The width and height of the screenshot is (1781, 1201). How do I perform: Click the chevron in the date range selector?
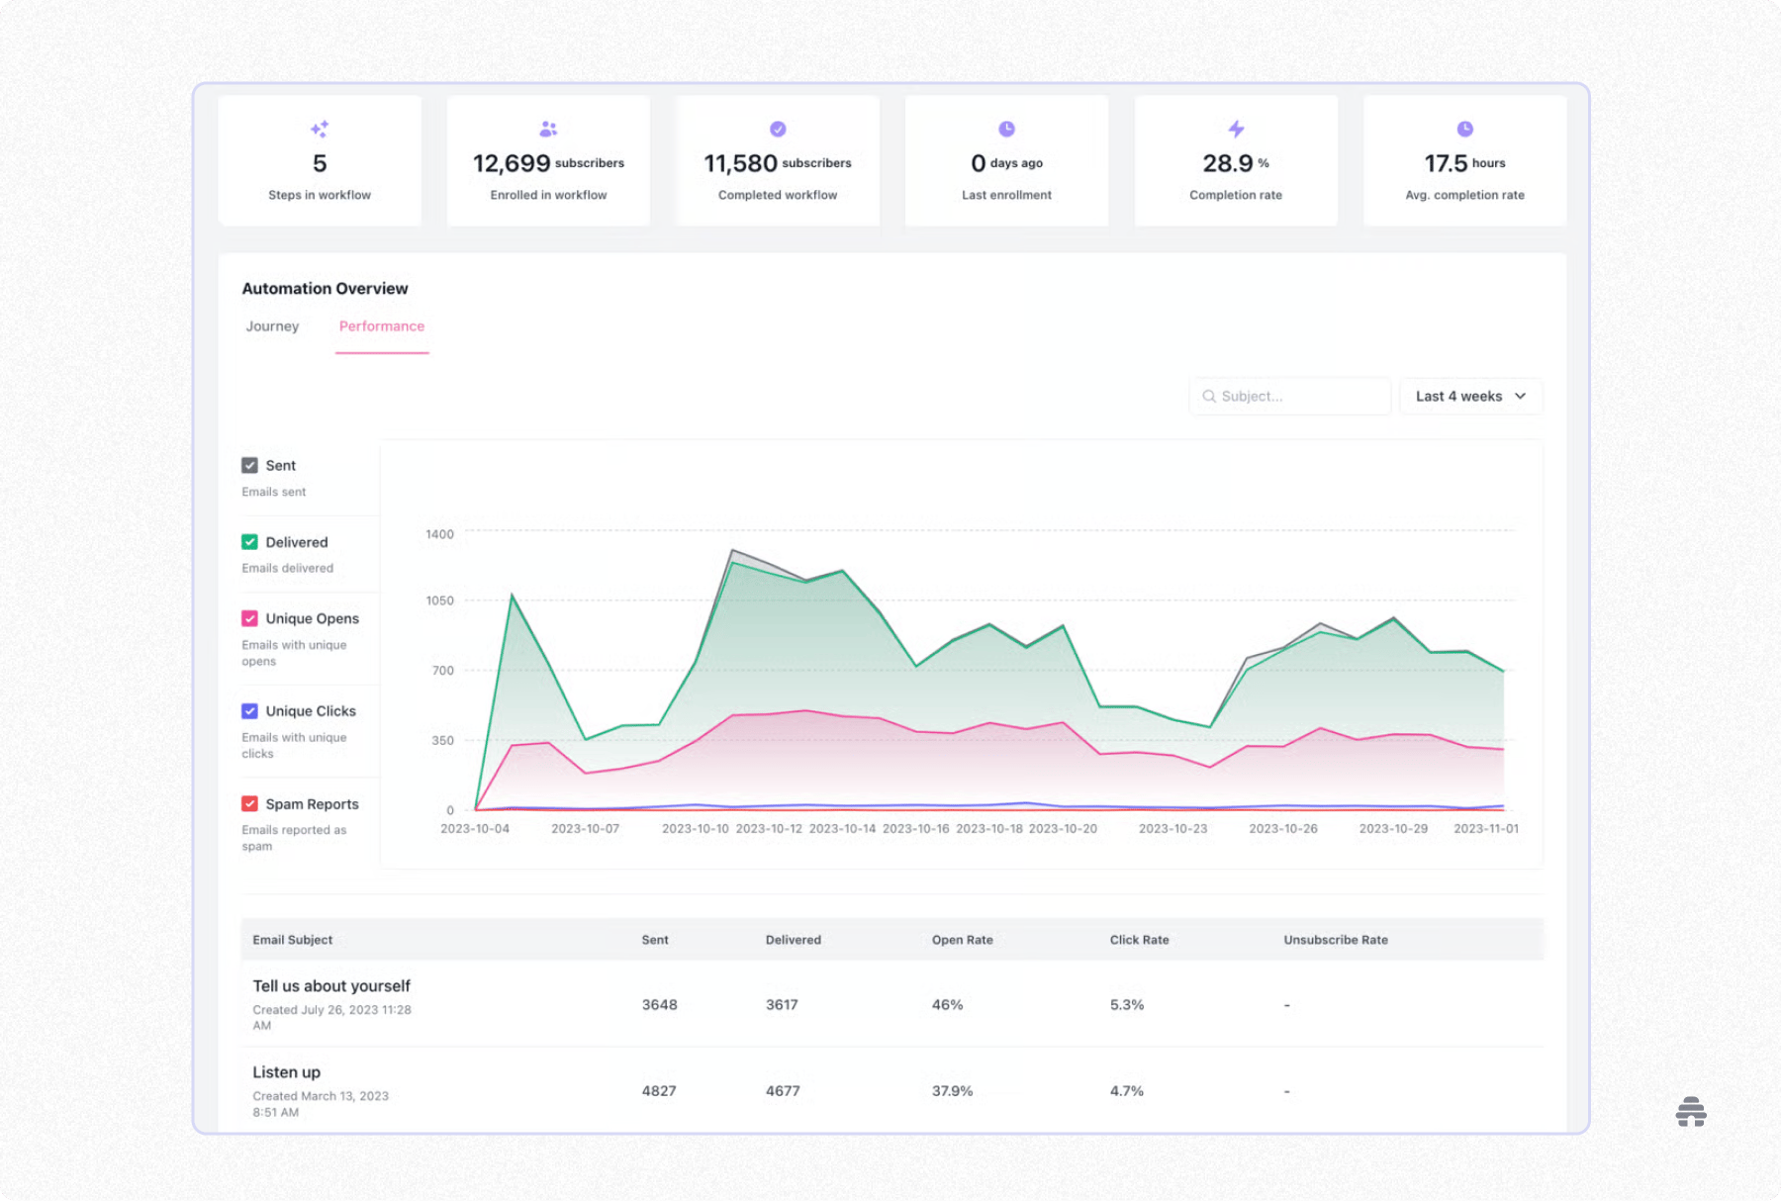click(1520, 396)
